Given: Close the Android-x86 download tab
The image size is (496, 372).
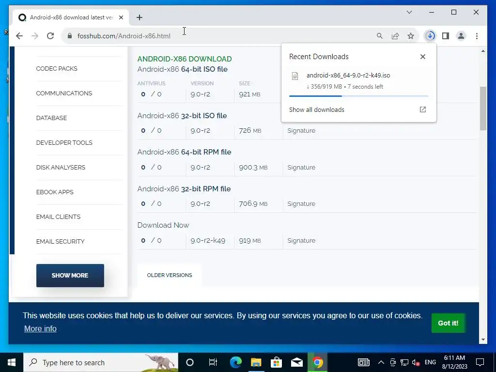Looking at the screenshot, I should coord(121,17).
